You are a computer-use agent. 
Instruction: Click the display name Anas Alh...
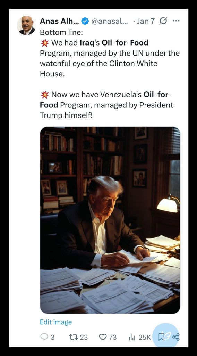[59, 21]
